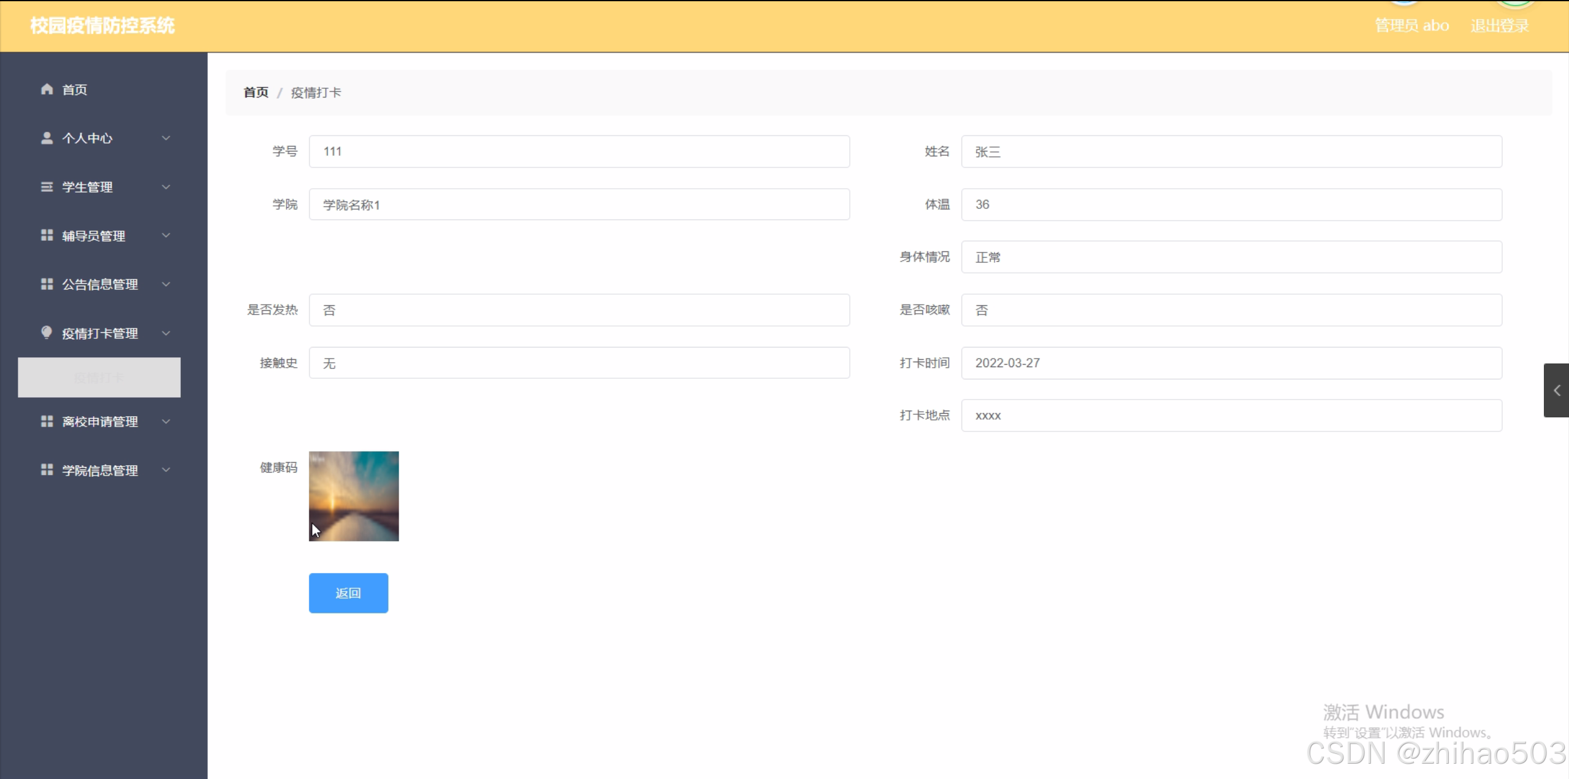Screen dimensions: 1569x779
Task: Click the 打卡时间 date field
Action: 1231,363
